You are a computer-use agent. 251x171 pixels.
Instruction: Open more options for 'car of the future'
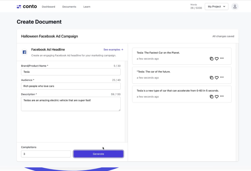(222, 77)
